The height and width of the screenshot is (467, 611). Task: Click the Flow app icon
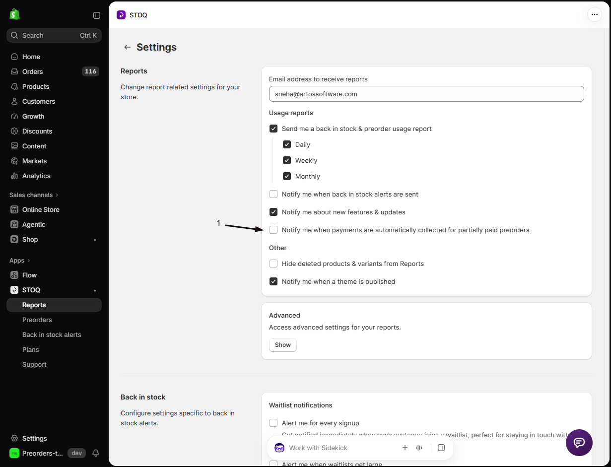pos(14,275)
